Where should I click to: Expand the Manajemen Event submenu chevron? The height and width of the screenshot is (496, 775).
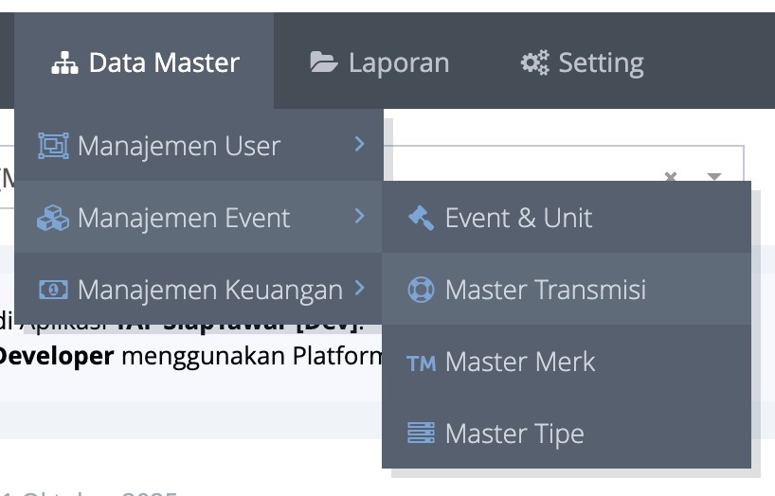359,217
